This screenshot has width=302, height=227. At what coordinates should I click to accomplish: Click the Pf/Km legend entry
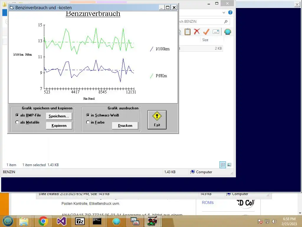coord(158,76)
